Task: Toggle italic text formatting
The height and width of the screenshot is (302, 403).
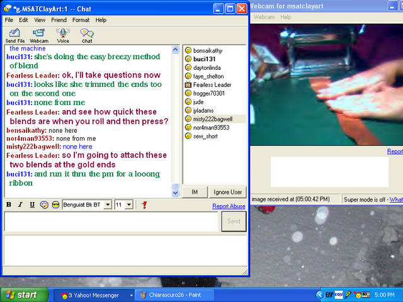Action: [20, 204]
